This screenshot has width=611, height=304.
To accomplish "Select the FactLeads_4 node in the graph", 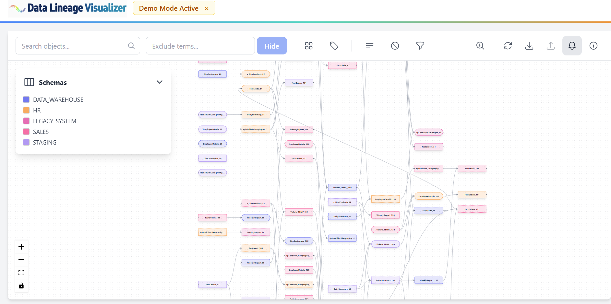I will click(x=342, y=65).
